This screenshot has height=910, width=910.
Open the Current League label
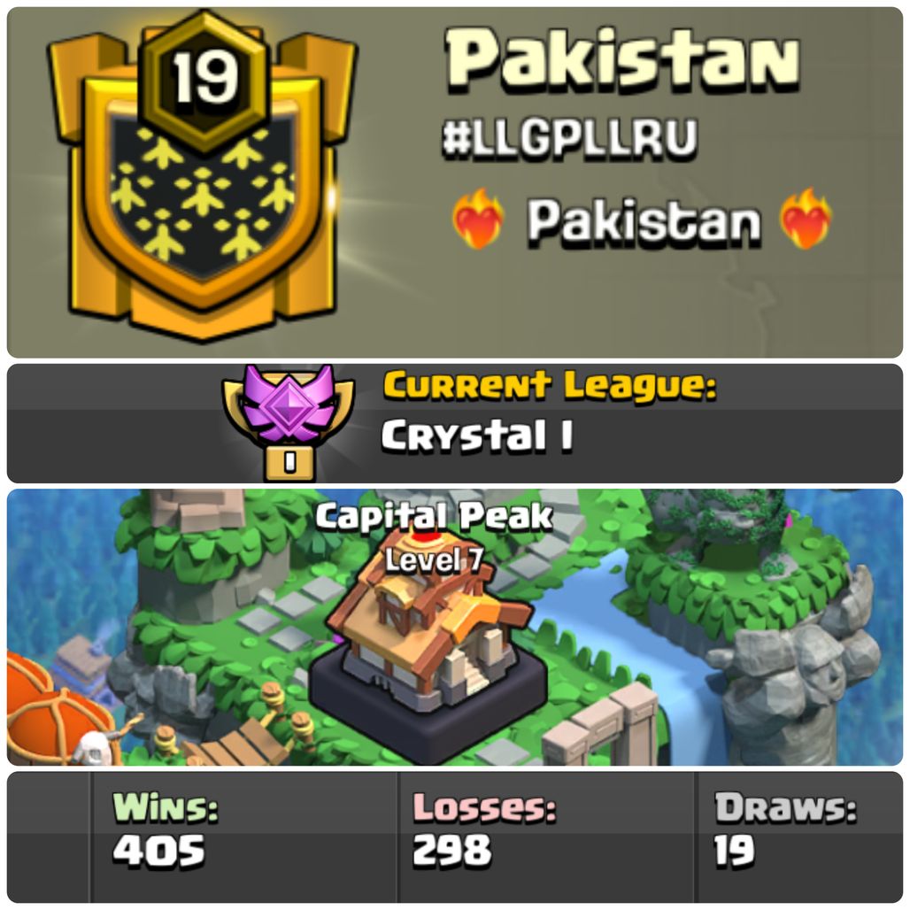tap(550, 386)
